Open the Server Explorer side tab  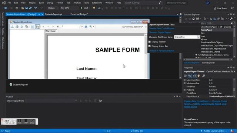pyautogui.click(x=3, y=19)
